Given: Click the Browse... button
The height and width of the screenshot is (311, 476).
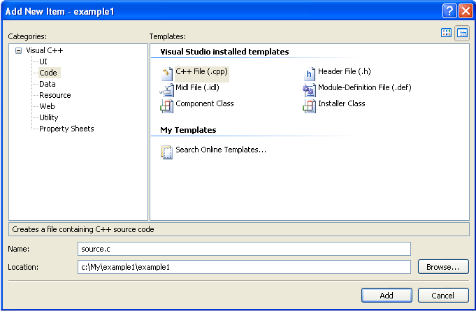Looking at the screenshot, I should 443,267.
